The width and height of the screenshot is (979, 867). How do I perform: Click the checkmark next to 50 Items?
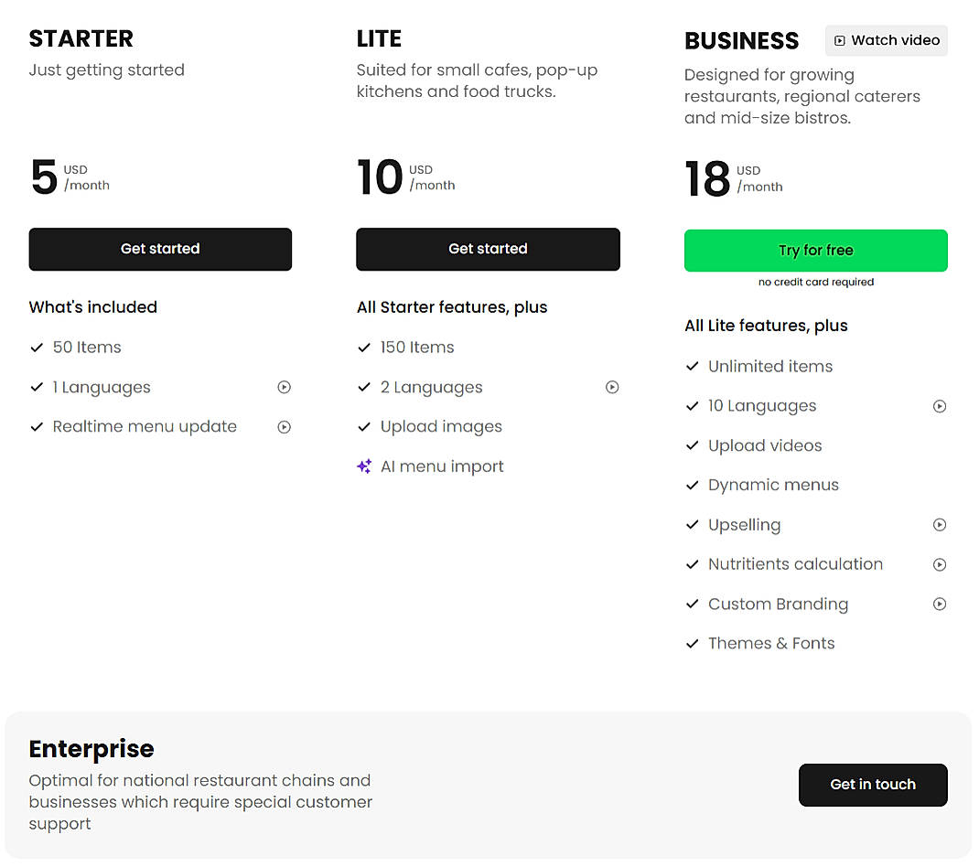tap(38, 348)
